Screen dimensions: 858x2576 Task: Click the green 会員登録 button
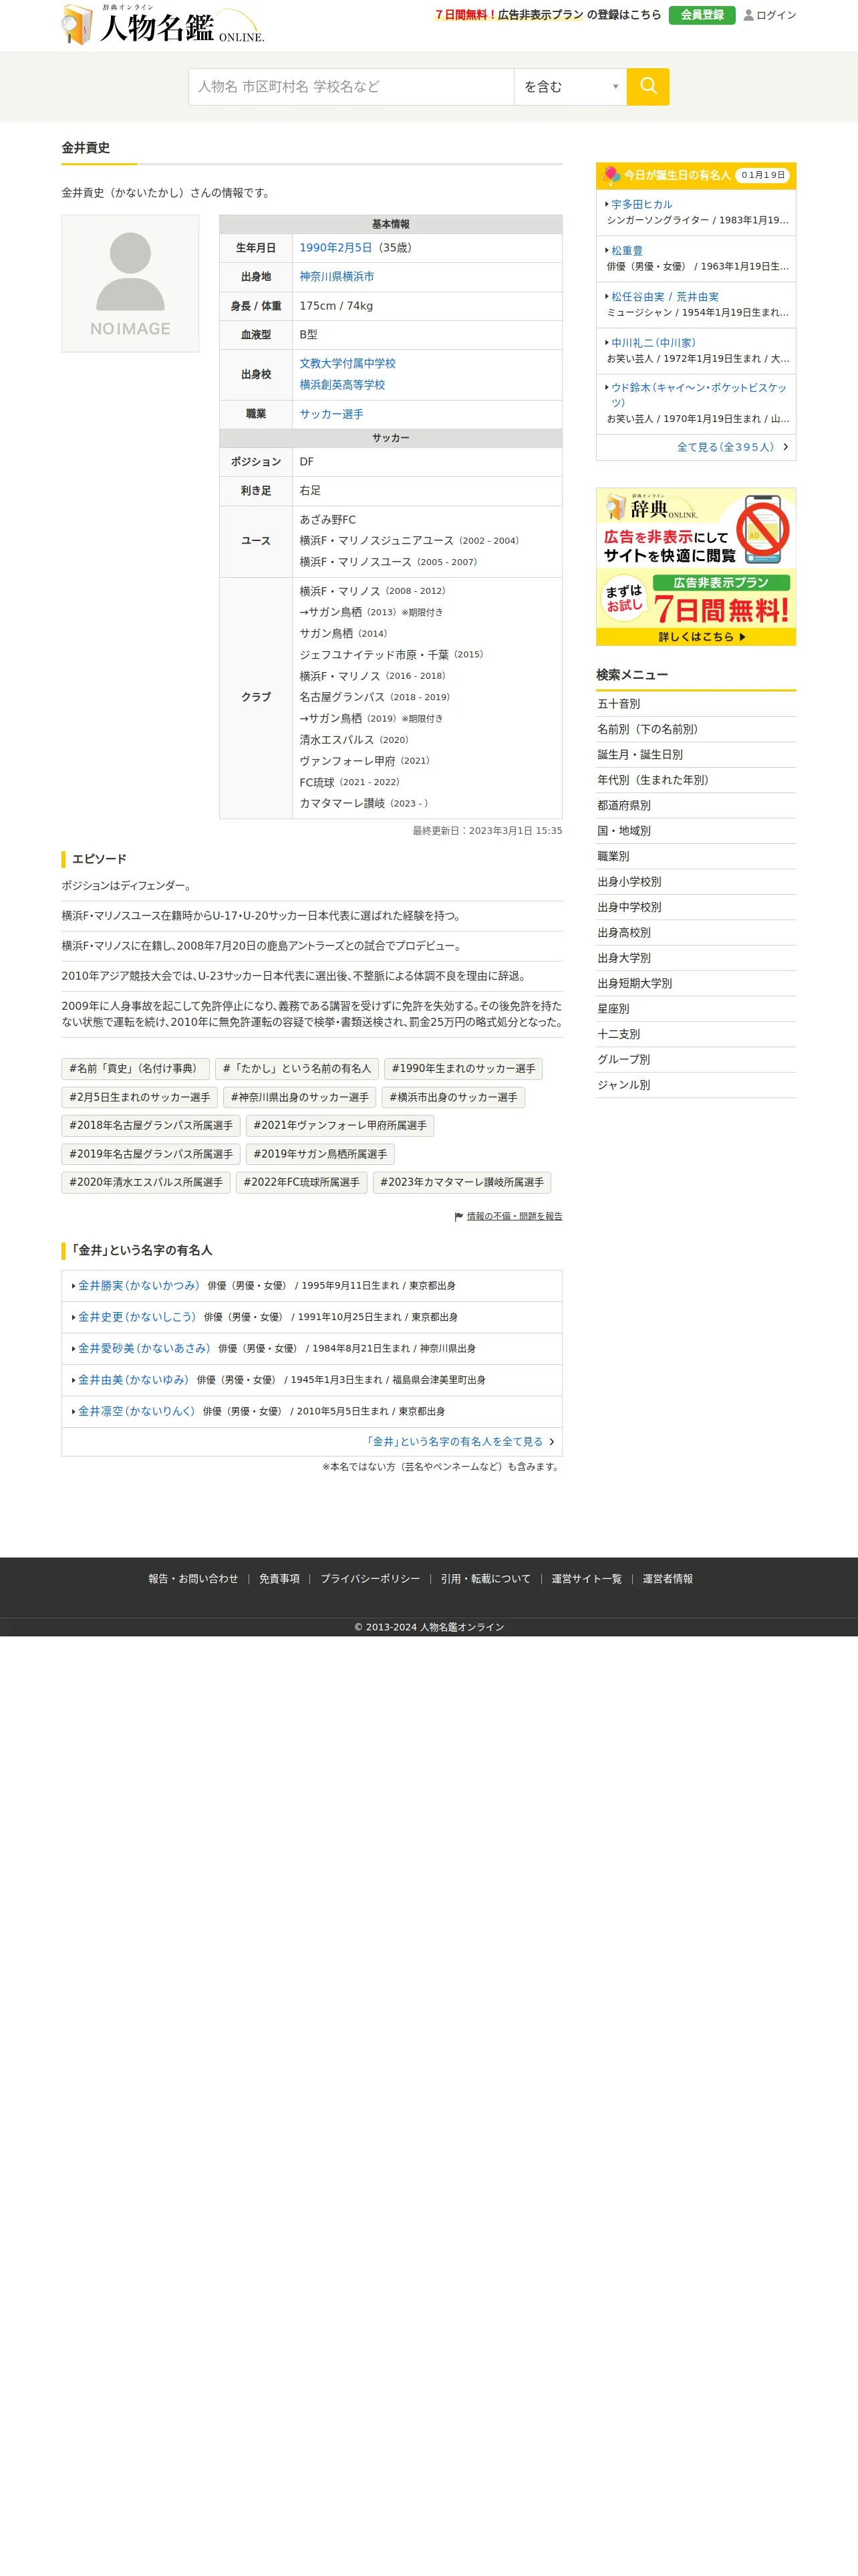(x=701, y=15)
